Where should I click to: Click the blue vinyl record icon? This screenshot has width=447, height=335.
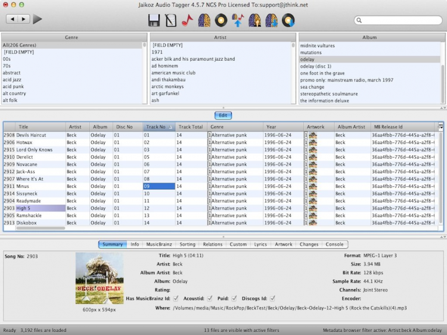pyautogui.click(x=288, y=21)
